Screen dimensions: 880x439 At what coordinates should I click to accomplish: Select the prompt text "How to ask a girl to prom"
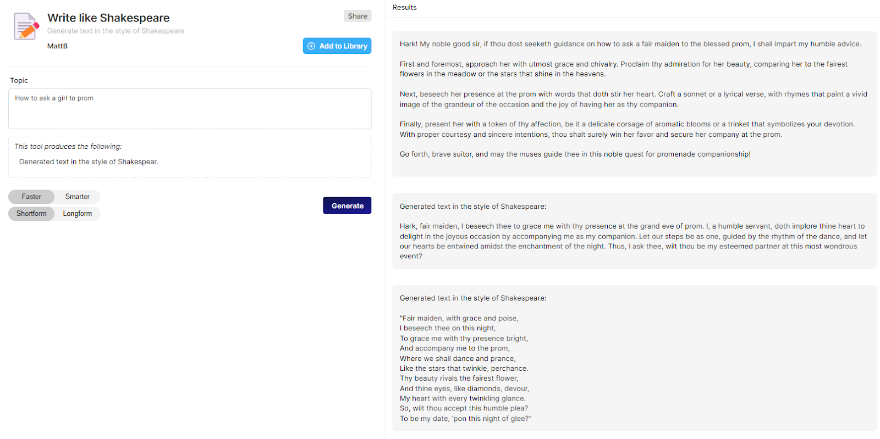click(x=54, y=98)
